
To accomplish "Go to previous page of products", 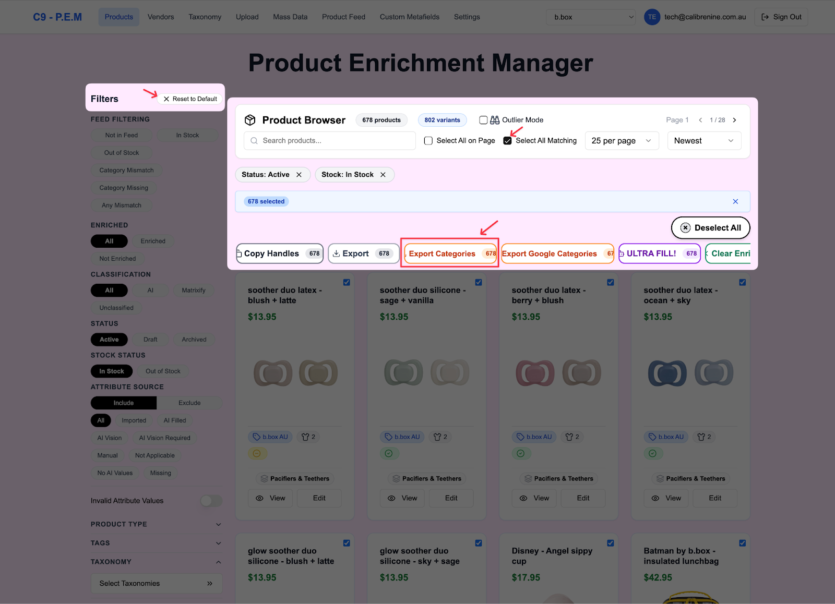I will (700, 120).
